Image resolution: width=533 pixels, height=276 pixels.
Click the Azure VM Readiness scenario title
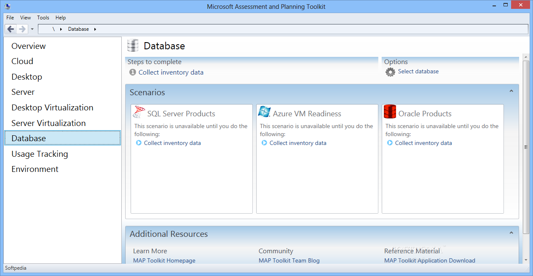click(x=307, y=114)
